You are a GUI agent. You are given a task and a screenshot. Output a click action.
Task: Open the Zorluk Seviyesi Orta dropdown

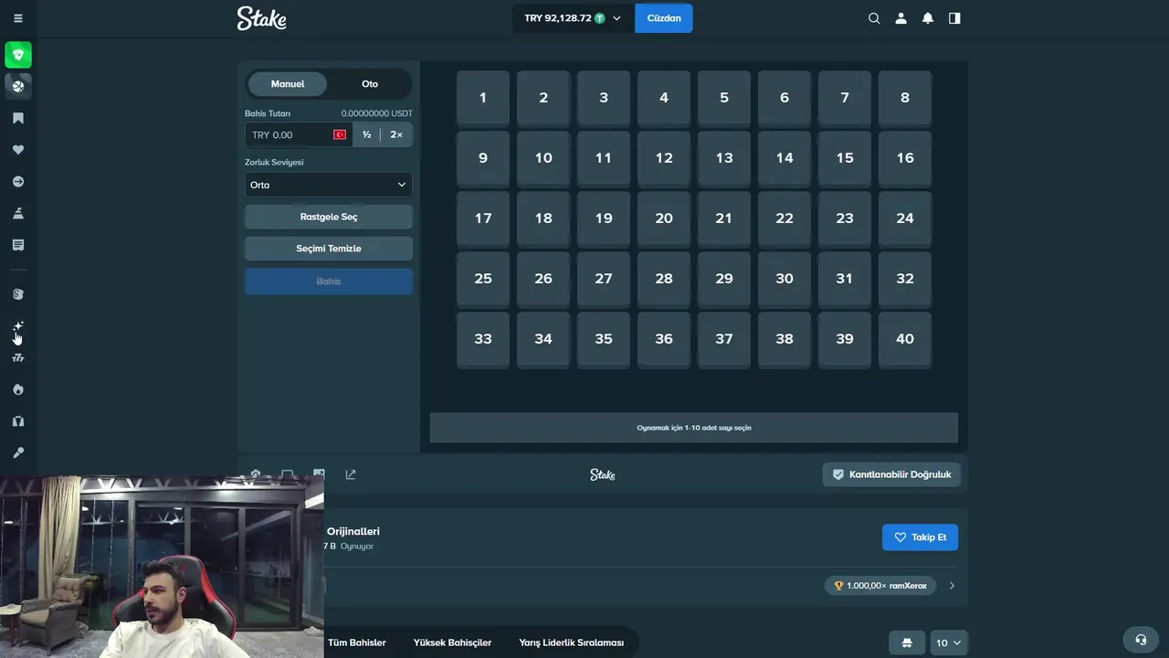click(329, 185)
